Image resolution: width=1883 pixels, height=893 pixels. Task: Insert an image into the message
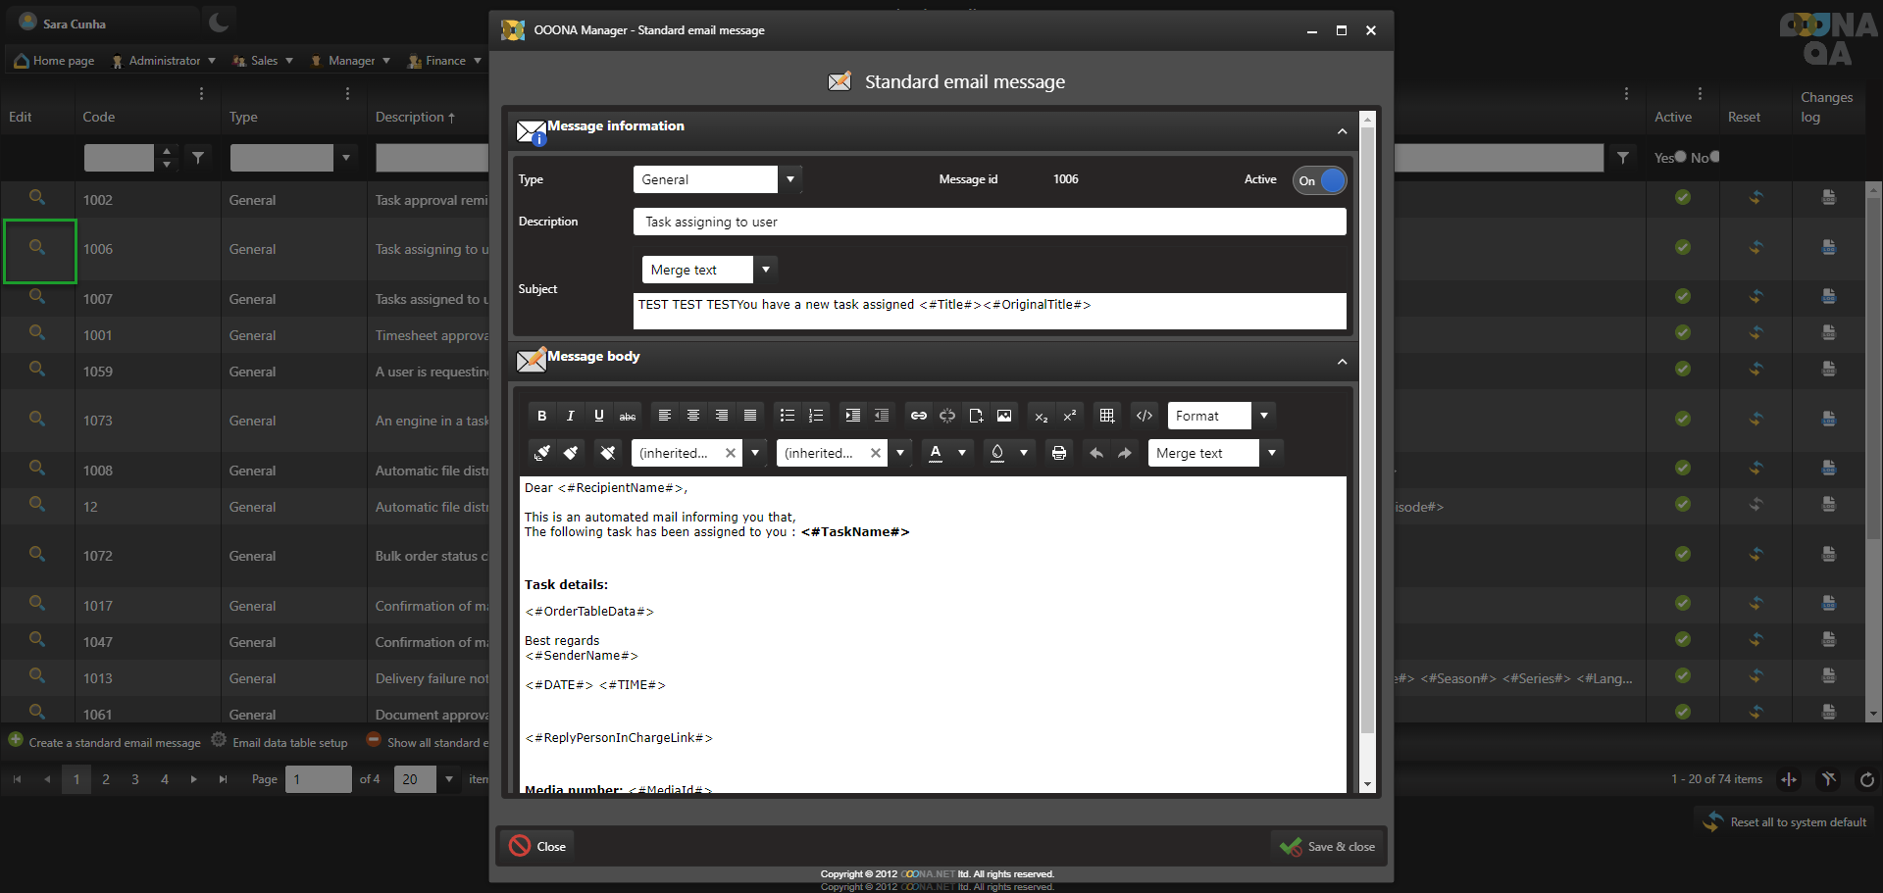1004,416
